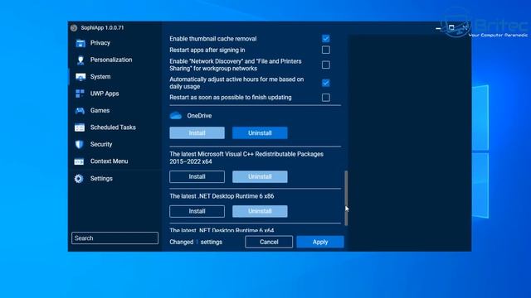Viewport: 531px width, 298px height.
Task: Open the Games category
Action: [x=100, y=110]
